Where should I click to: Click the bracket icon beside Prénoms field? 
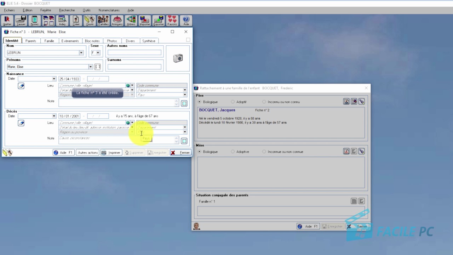[x=98, y=67]
